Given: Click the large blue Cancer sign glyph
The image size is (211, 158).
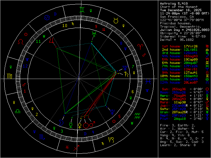Looking at the screenshot, I should pos(47,17).
